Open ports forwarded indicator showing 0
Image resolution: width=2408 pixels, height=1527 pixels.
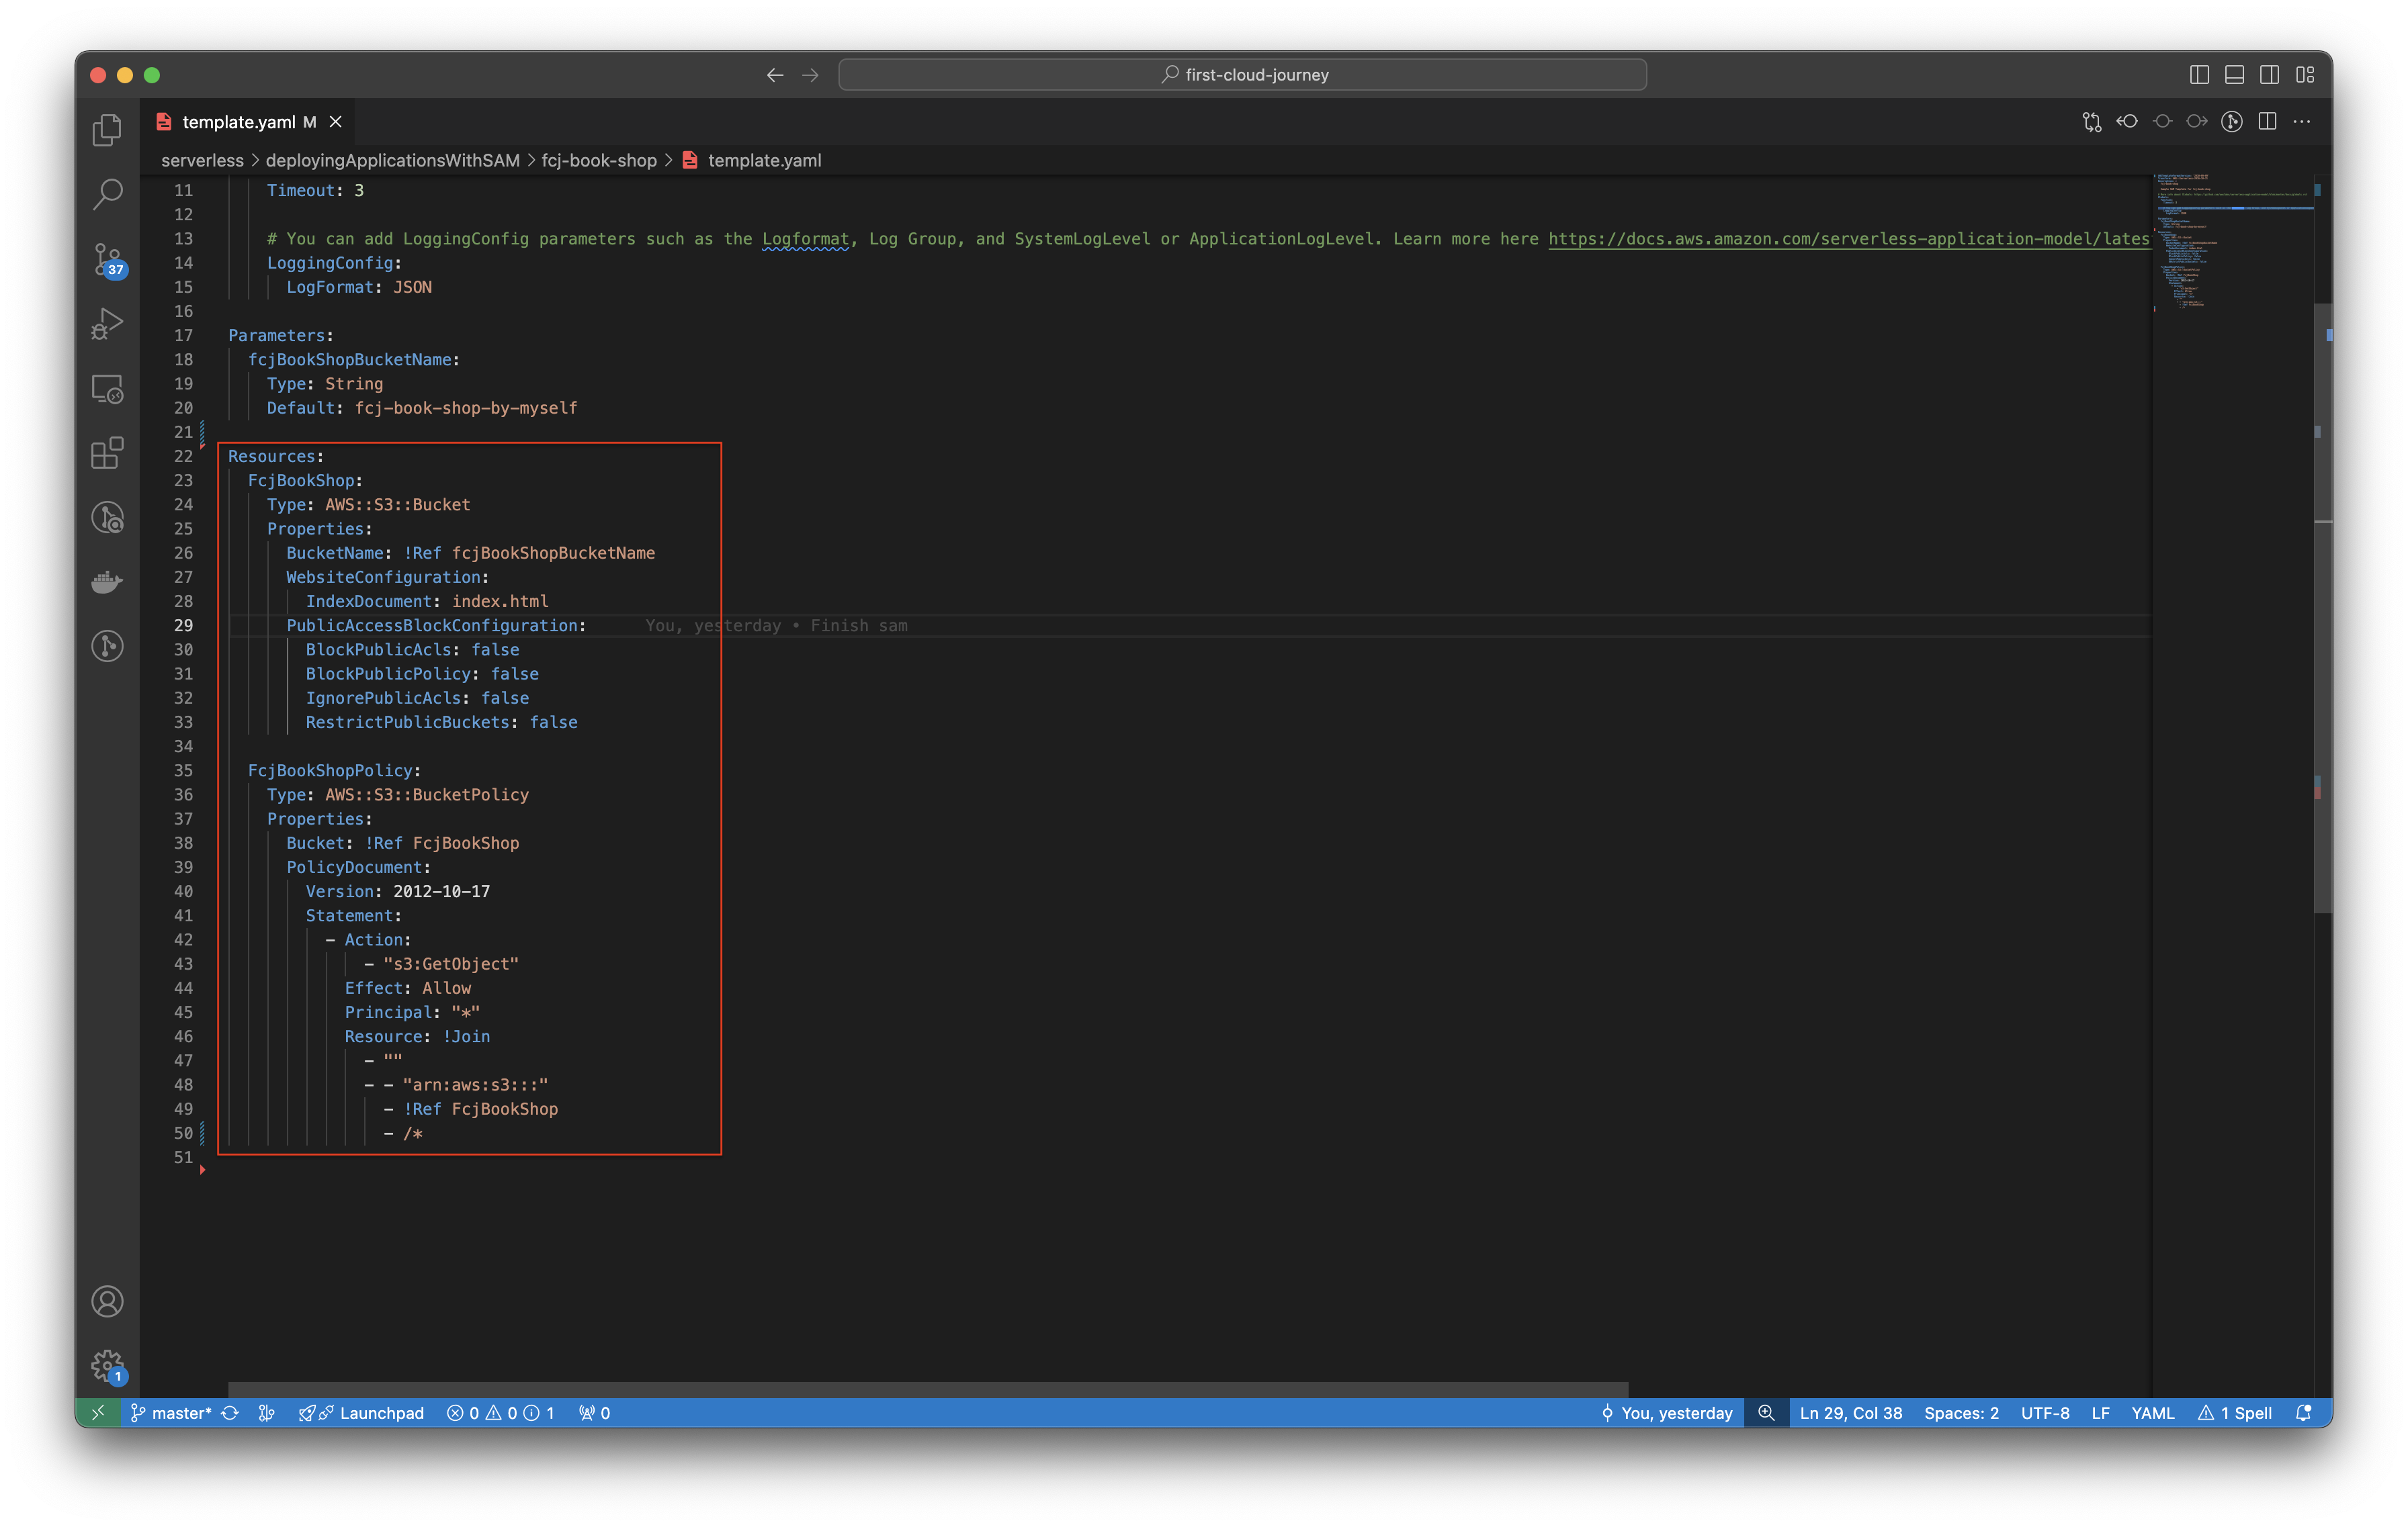pos(595,1413)
